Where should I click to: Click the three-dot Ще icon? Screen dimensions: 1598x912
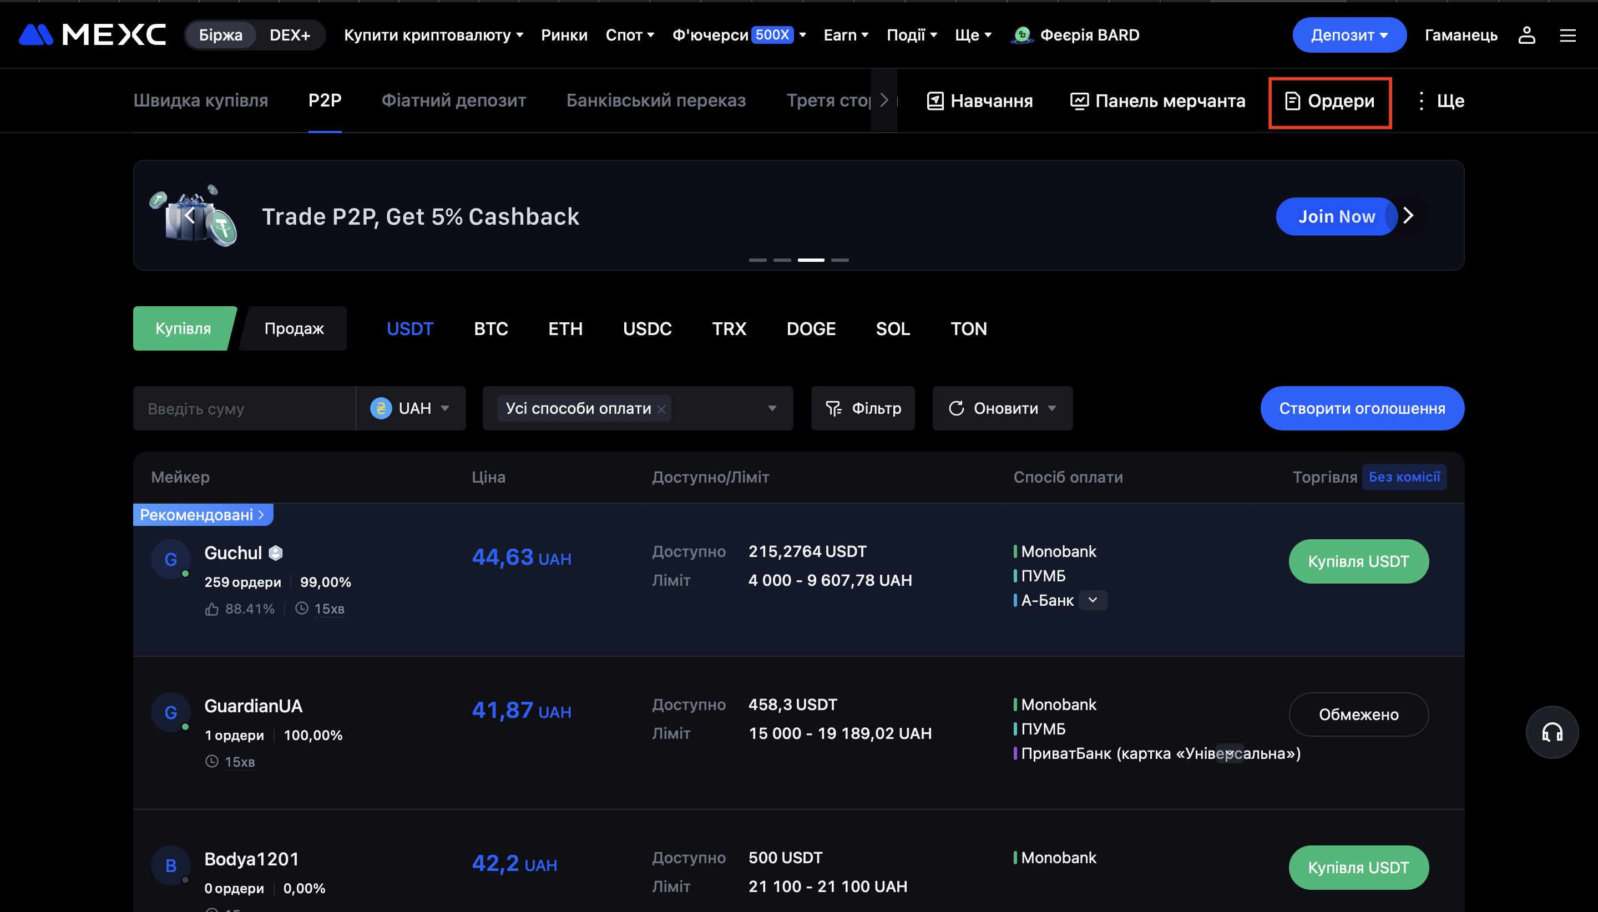[x=1422, y=101]
